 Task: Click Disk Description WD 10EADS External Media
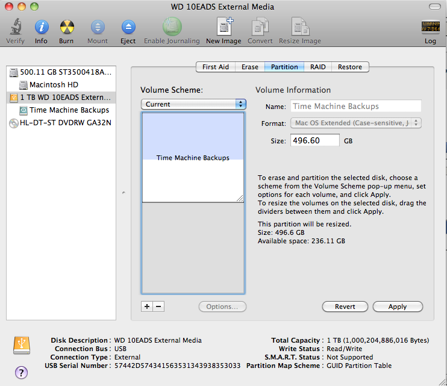[158, 340]
